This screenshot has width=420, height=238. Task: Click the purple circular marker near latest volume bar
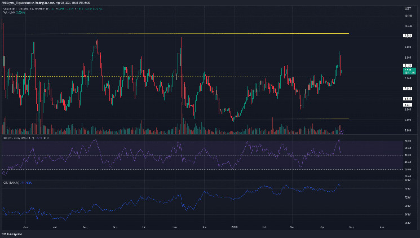pyautogui.click(x=342, y=131)
